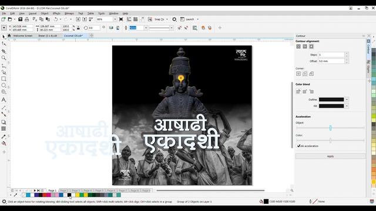This screenshot has height=211, width=376.
Task: Choose the Outside contour alignment
Action: (x=311, y=46)
